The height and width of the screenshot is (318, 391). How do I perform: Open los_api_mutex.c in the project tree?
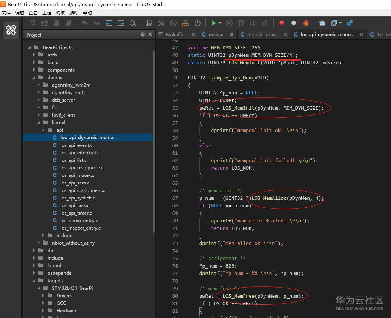(x=77, y=175)
